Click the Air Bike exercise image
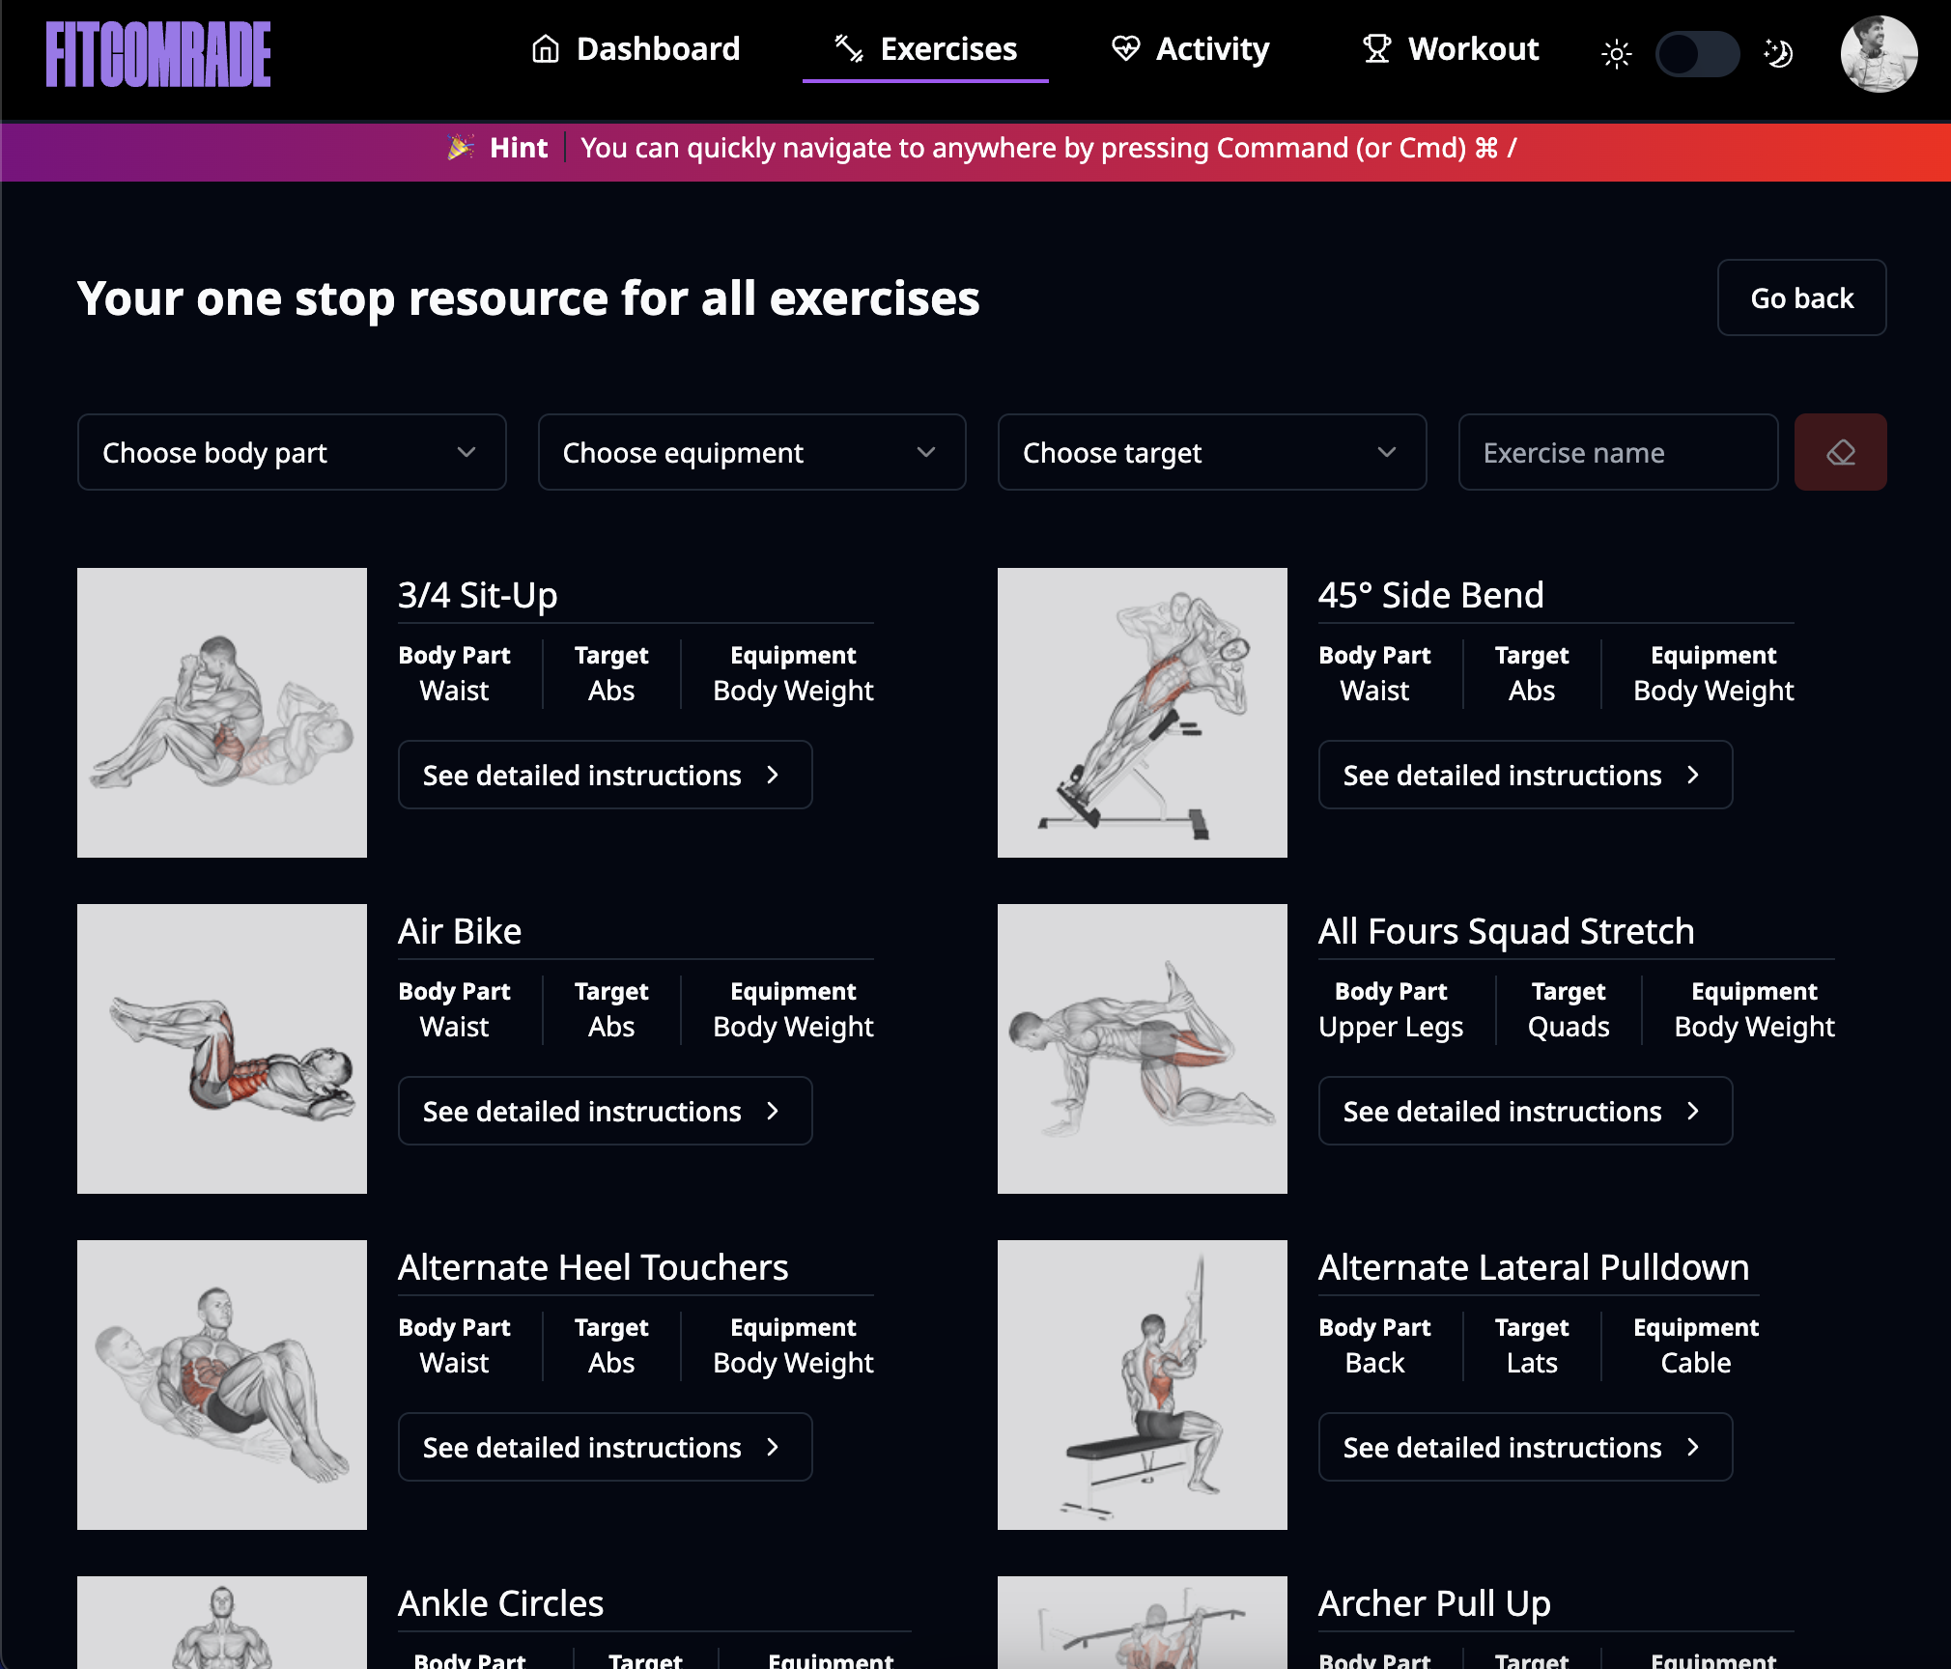1951x1669 pixels. click(222, 1049)
